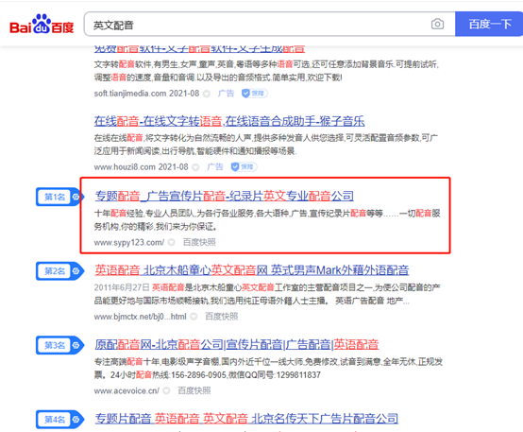Click 百度快照 for www.bjmctx.net
The image size is (523, 432).
coord(222,317)
